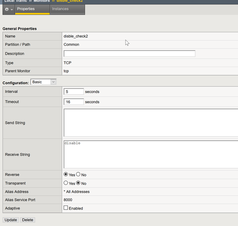238x226 pixels.
Task: Click the Delete button
Action: pyautogui.click(x=28, y=220)
